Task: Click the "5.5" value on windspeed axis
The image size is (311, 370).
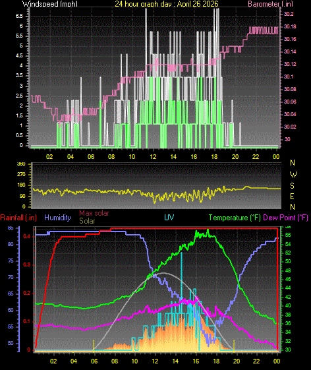Action: (19, 36)
